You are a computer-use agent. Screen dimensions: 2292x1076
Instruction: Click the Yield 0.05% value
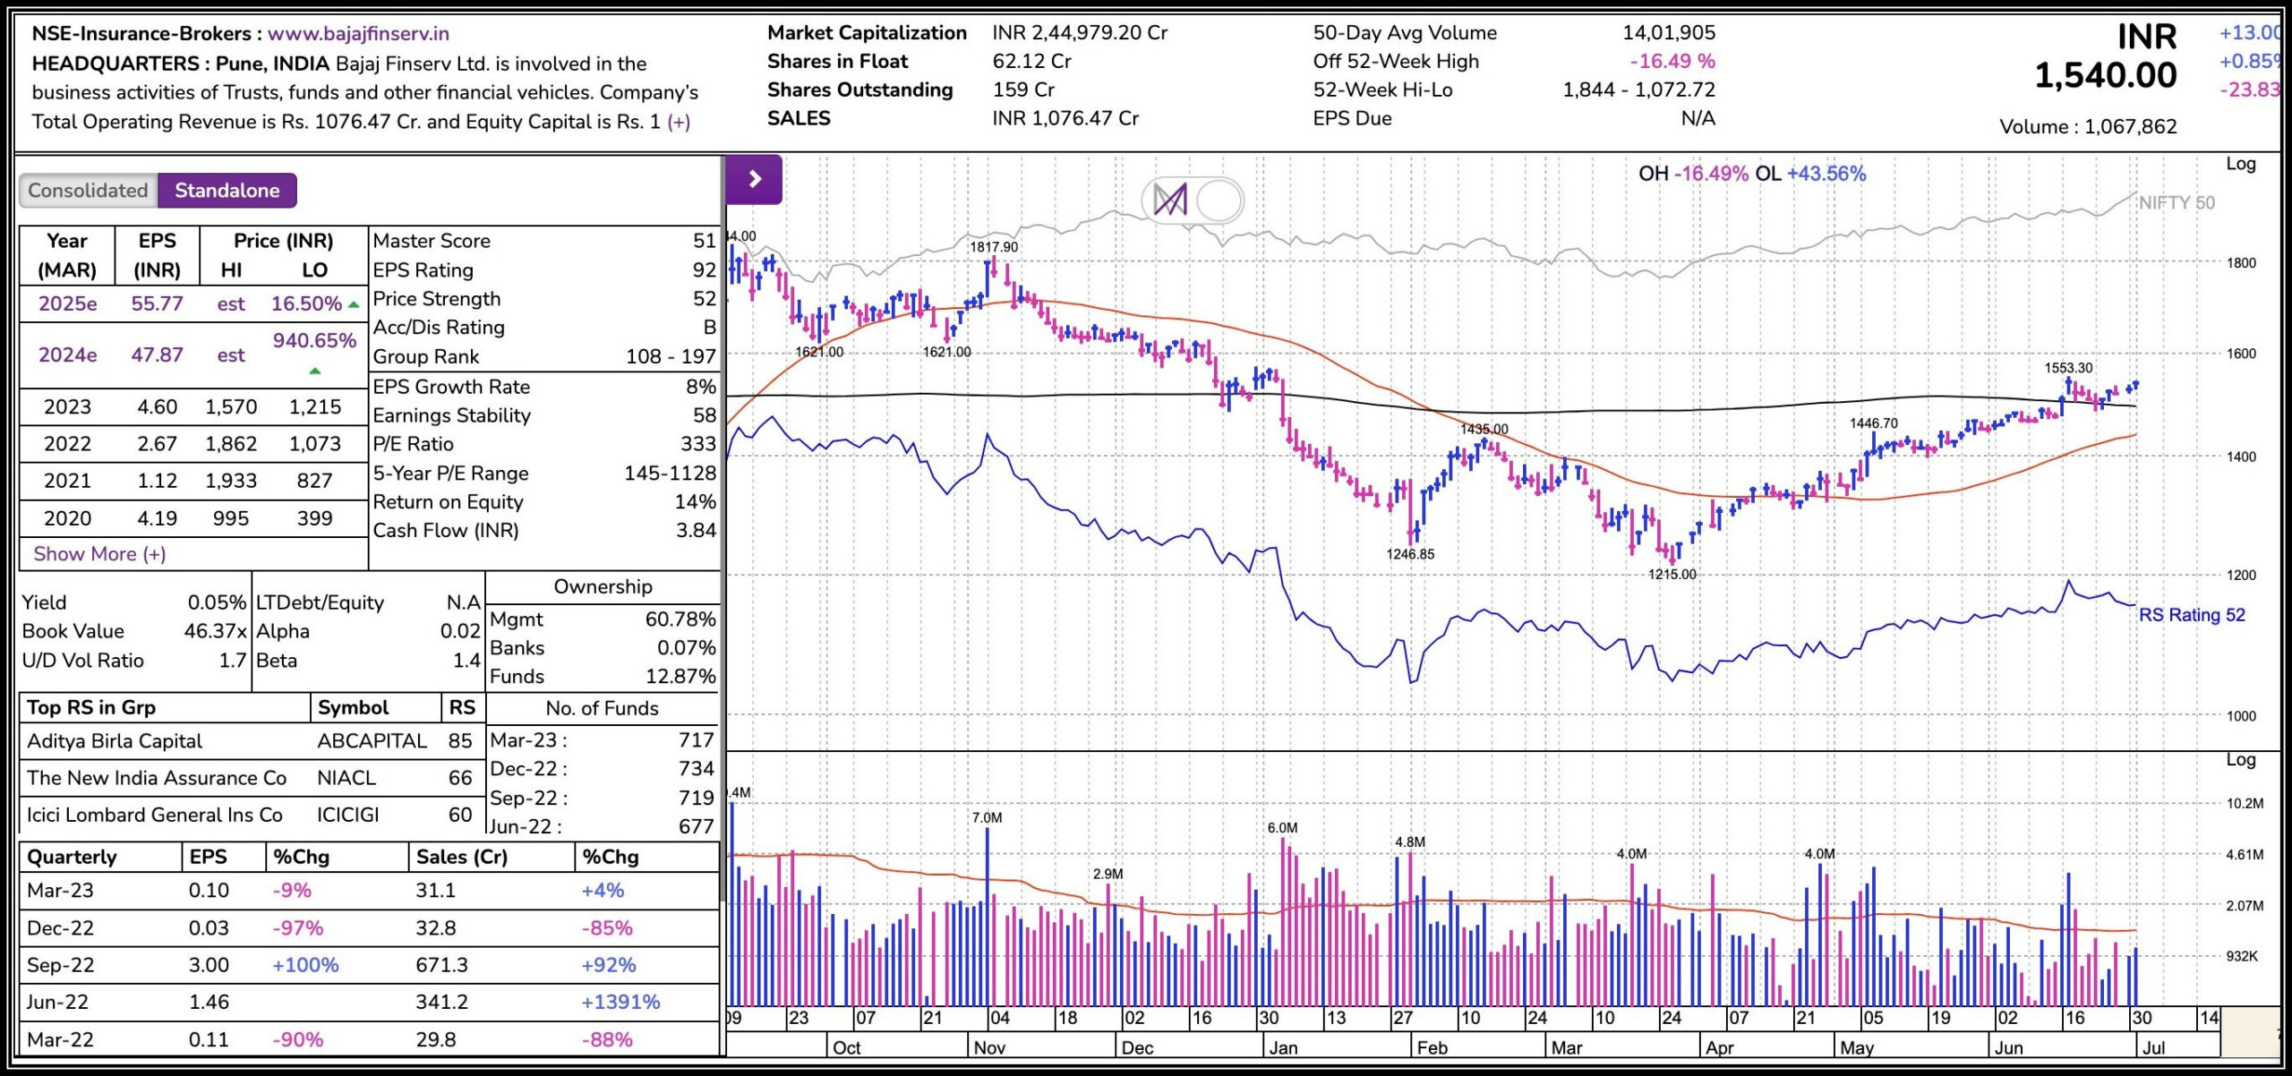click(216, 602)
